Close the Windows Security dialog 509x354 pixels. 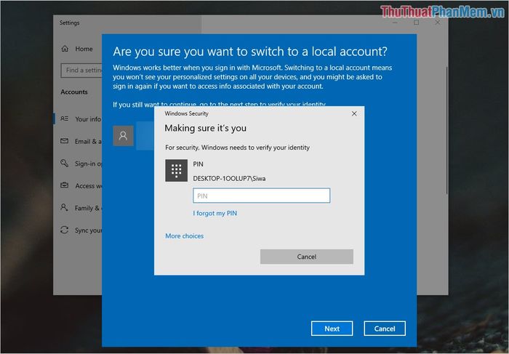pyautogui.click(x=354, y=113)
